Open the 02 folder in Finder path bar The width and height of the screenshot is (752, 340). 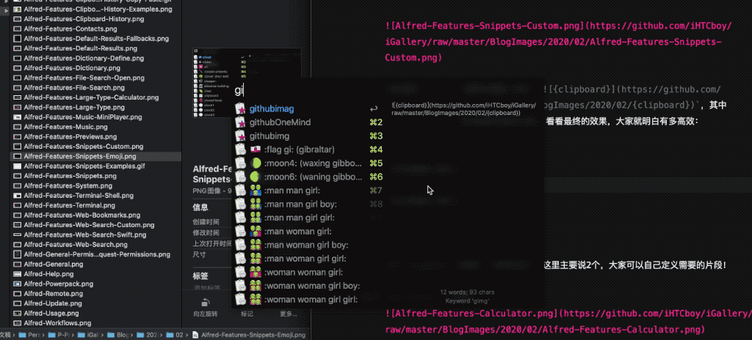point(176,335)
